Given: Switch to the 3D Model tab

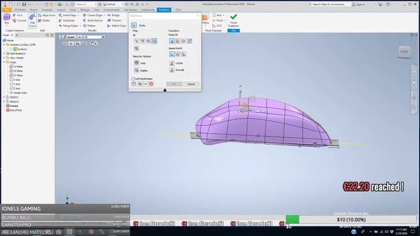Looking at the screenshot, I should click(x=20, y=10).
